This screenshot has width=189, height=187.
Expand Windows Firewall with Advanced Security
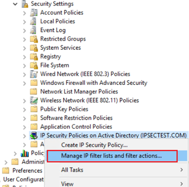24,83
